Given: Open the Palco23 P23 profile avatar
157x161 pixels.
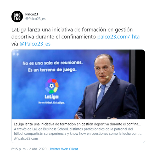Looking at the screenshot, I should (x=17, y=16).
